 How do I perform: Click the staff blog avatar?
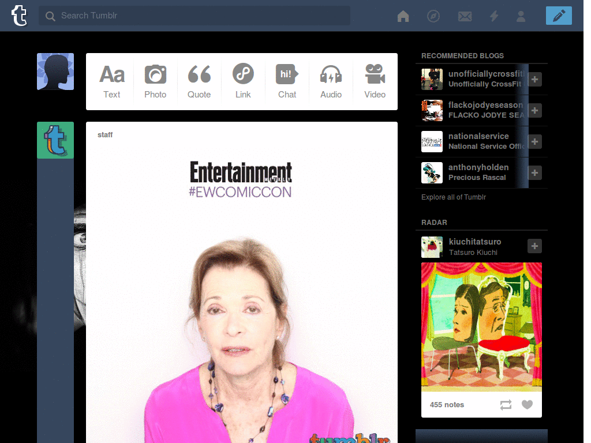click(x=55, y=140)
